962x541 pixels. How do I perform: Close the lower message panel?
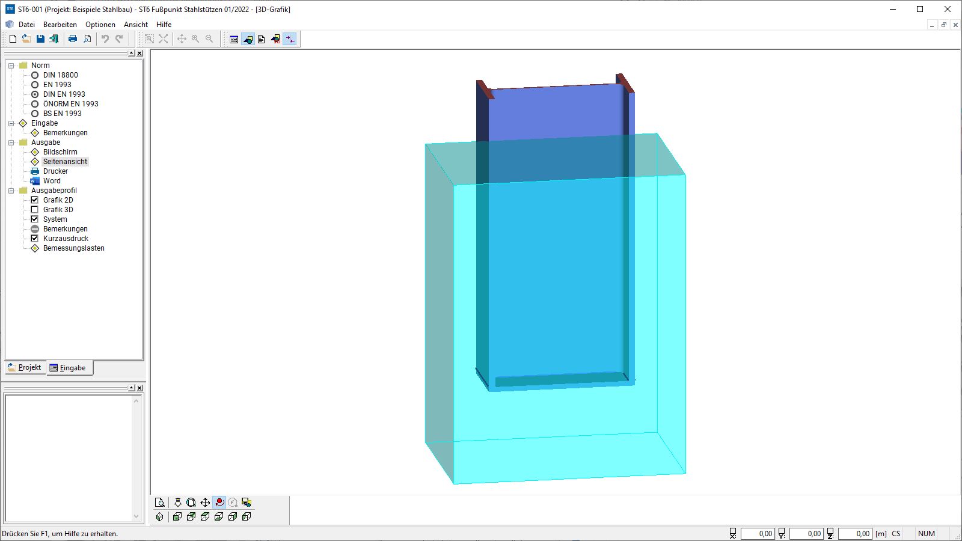(x=139, y=388)
